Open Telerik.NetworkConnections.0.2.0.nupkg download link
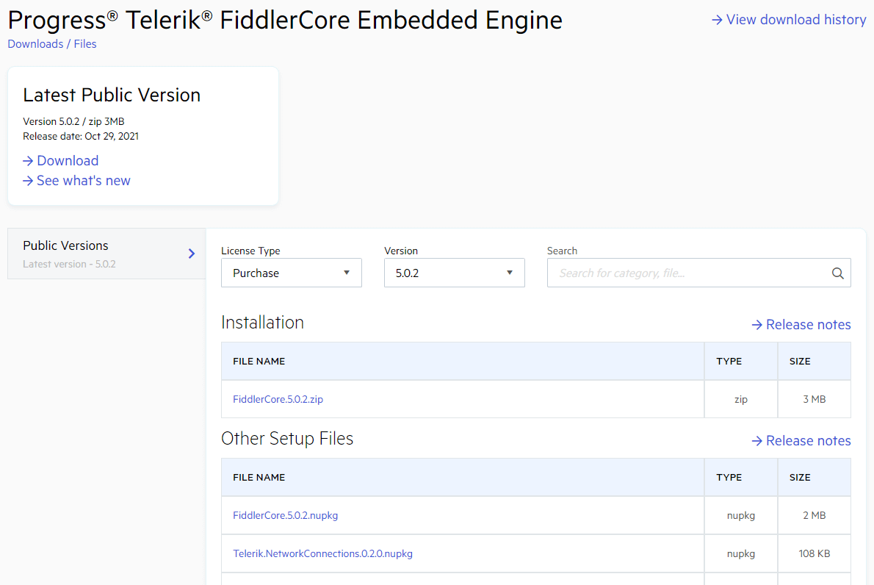Viewport: 874px width, 585px height. [x=322, y=553]
